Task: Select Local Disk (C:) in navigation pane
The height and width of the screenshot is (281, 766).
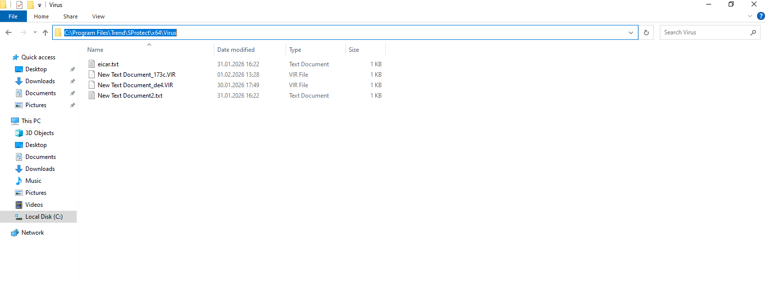Action: click(38, 217)
